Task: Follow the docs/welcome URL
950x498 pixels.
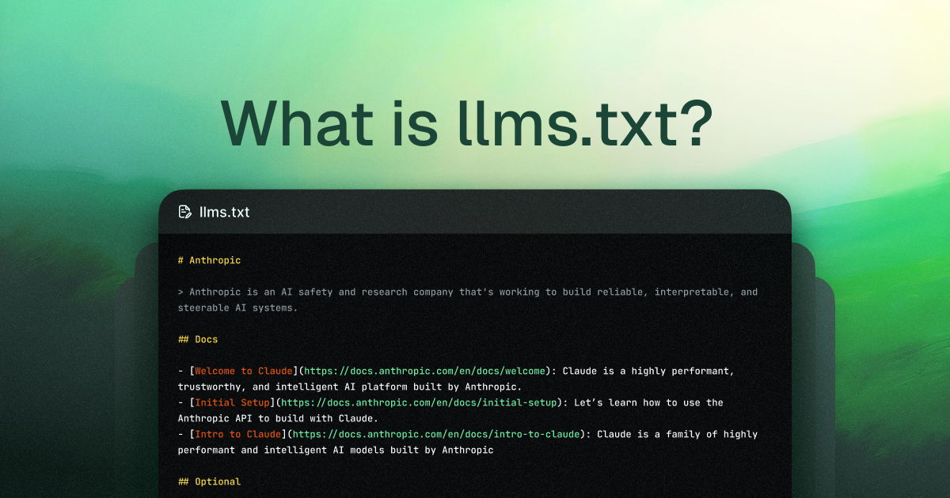Action: click(425, 371)
